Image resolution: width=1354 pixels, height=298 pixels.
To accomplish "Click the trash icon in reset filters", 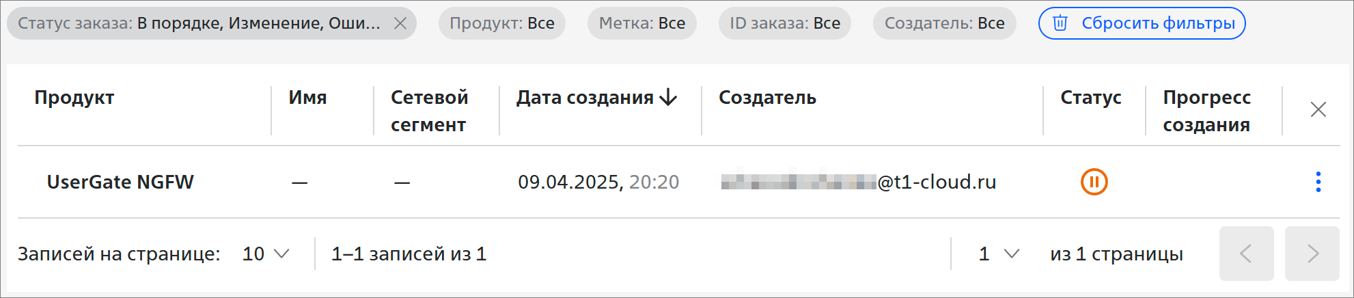I will [1060, 23].
